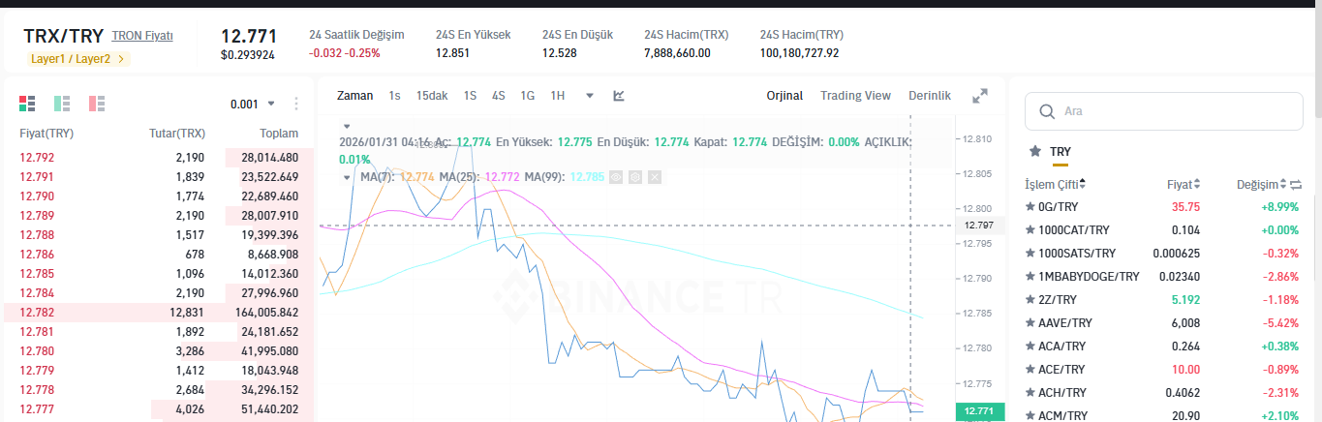Toggle MA indicator visibility eye
The width and height of the screenshot is (1322, 422).
616,177
